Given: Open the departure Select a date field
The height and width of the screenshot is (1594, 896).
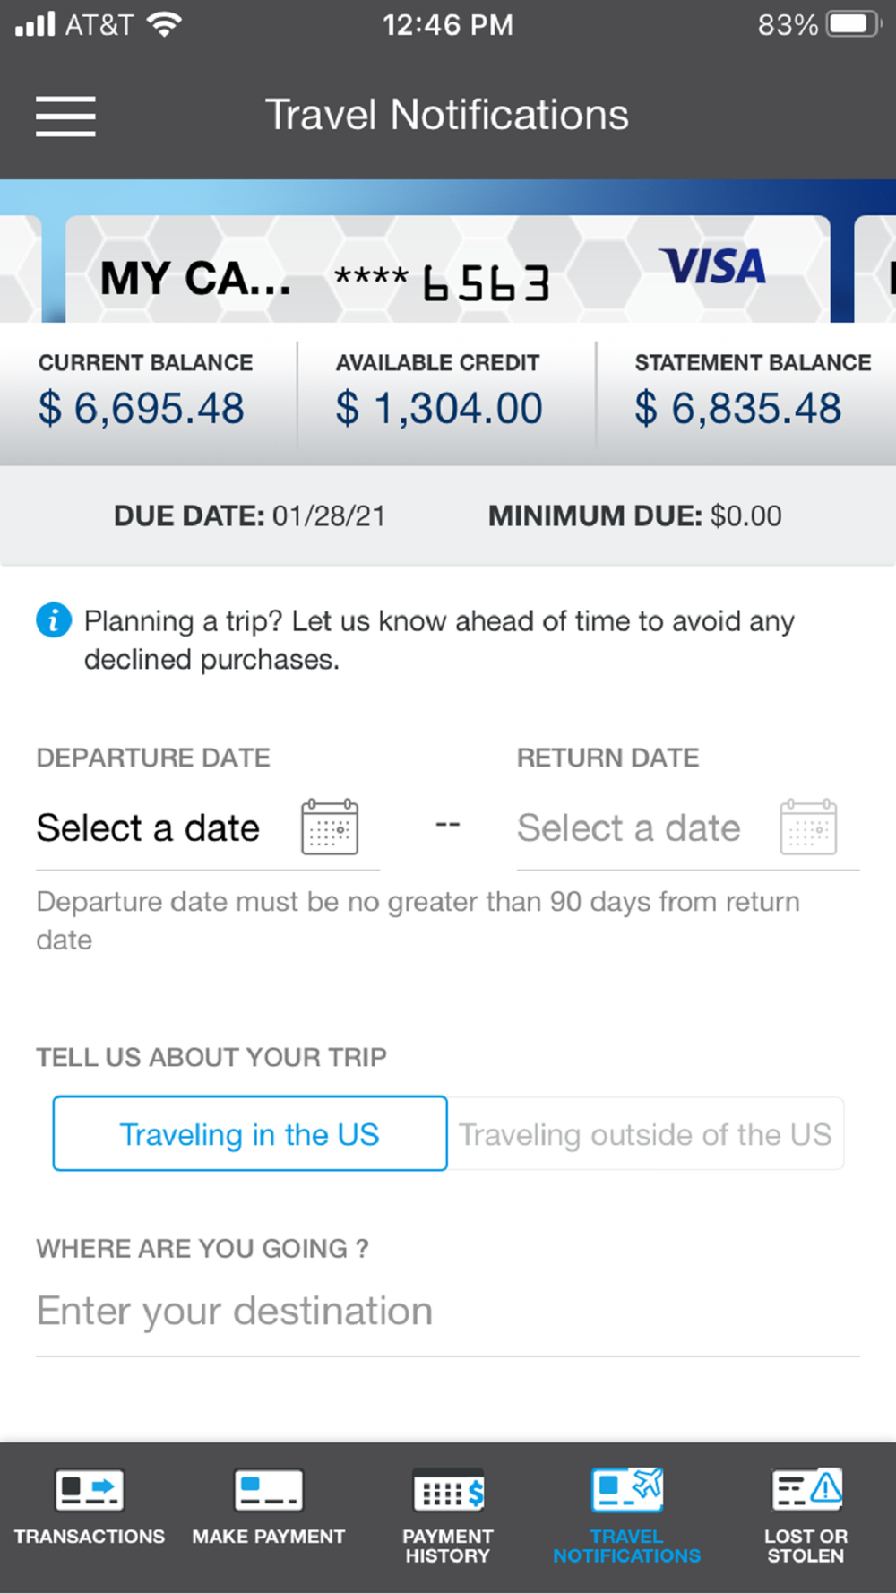Looking at the screenshot, I should [208, 828].
